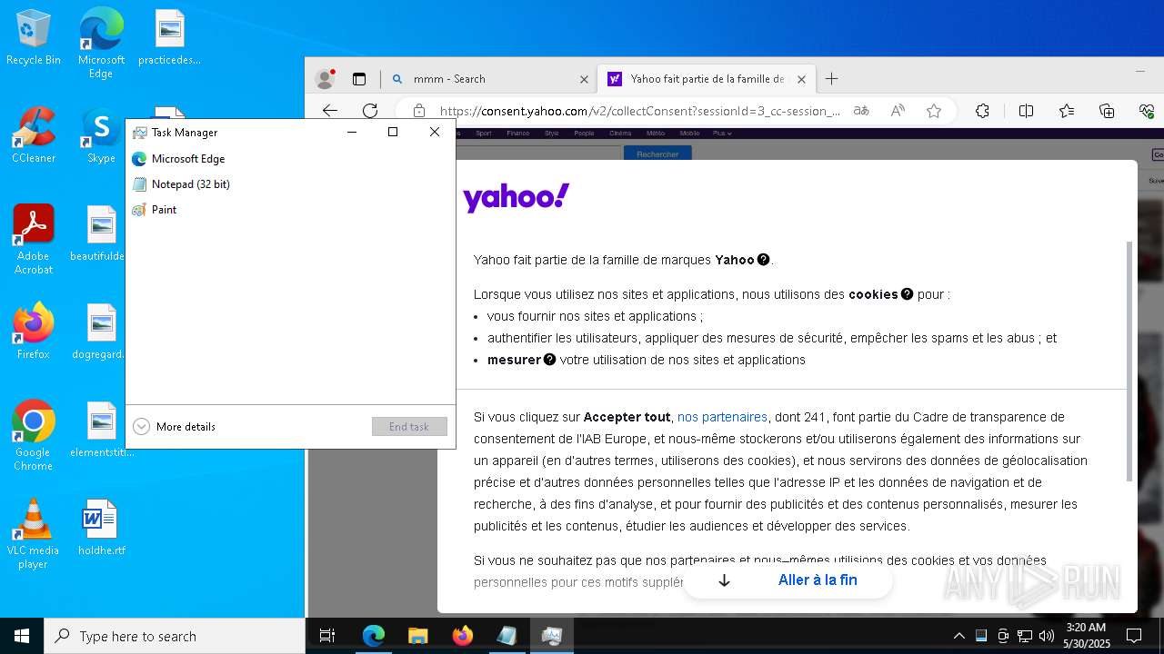Image resolution: width=1164 pixels, height=654 pixels.
Task: Open Firefox desktop shortcut
Action: [x=34, y=332]
